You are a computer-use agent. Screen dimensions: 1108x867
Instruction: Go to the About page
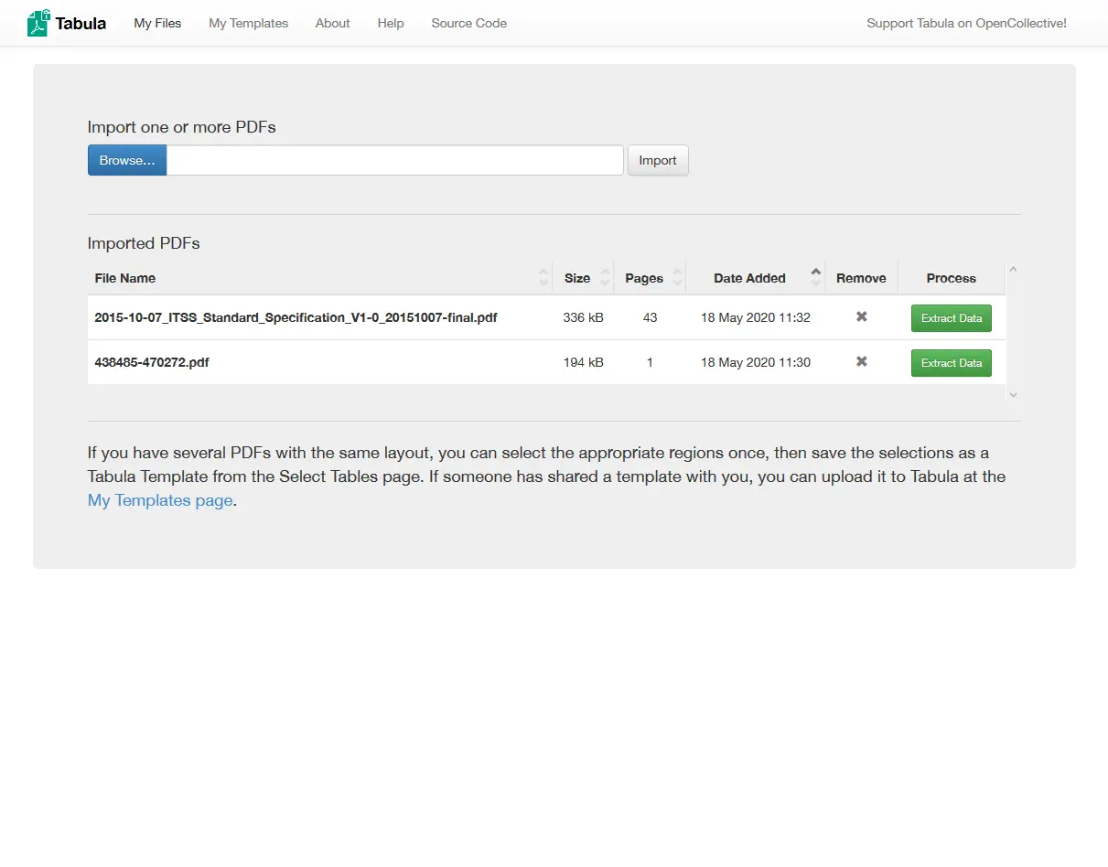click(x=332, y=23)
